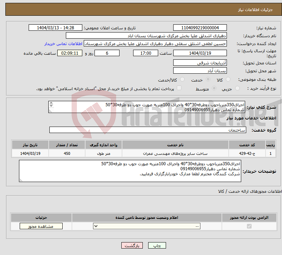Toggle the اسناد خزانه اسلامی payment checkbox

pos(179,88)
